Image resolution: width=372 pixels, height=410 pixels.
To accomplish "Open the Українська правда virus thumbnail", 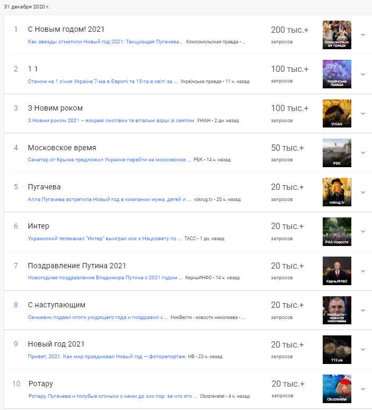I will pyautogui.click(x=337, y=74).
